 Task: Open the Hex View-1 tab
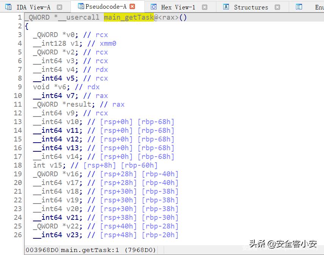[x=178, y=7]
